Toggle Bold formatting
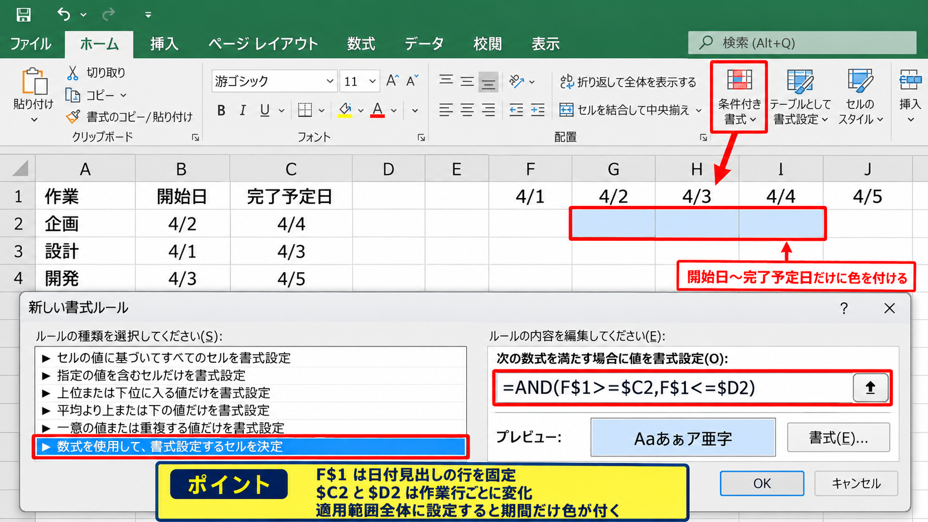The image size is (928, 522). 221,110
